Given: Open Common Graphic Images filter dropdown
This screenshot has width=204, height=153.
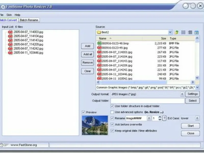Looking at the screenshot, I should [x=197, y=87].
